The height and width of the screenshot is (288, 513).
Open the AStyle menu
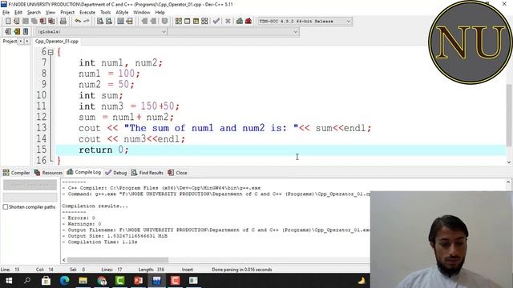click(122, 13)
